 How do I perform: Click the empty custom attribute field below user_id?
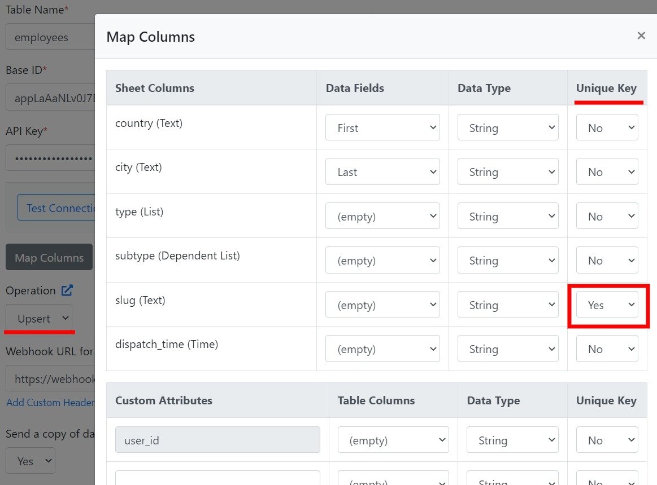(x=217, y=478)
